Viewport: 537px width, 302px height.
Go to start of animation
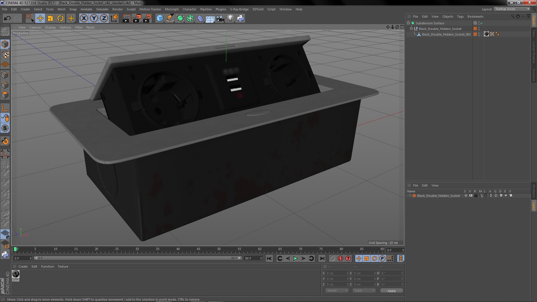click(269, 259)
